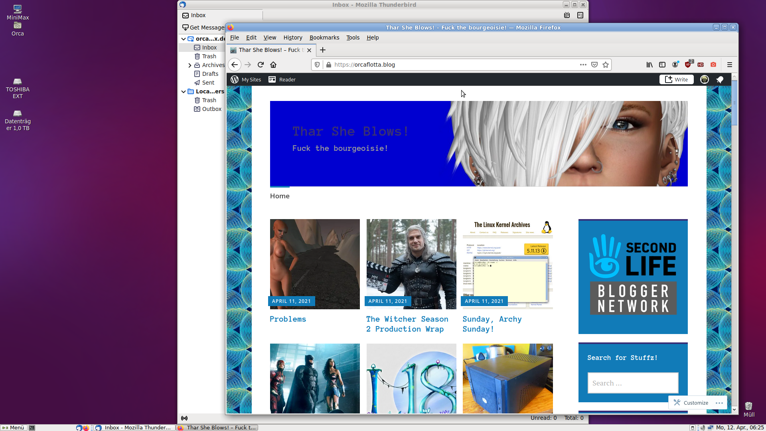Open the Firefox home page icon
Viewport: 766px width, 431px height.
tap(273, 65)
